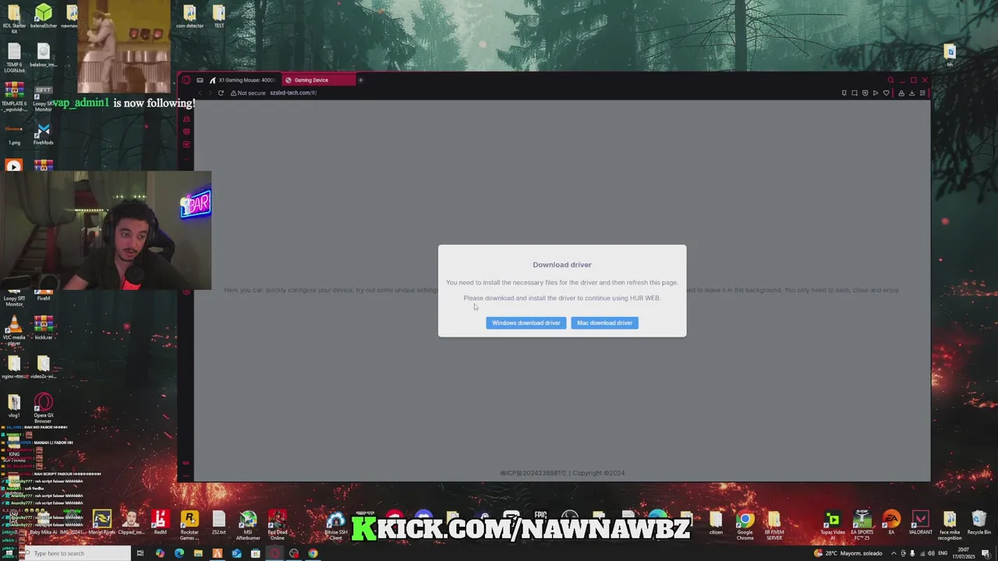Open the Opera easy setup menu icon
998x561 pixels.
pyautogui.click(x=922, y=93)
